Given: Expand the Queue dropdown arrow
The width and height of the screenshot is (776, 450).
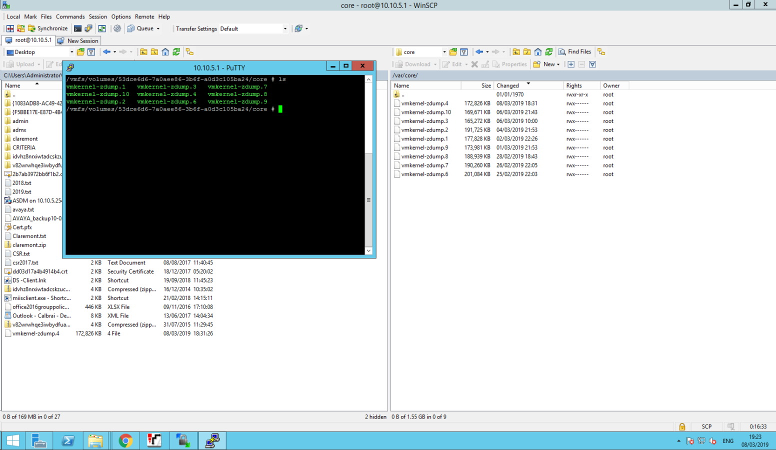Looking at the screenshot, I should tap(158, 28).
